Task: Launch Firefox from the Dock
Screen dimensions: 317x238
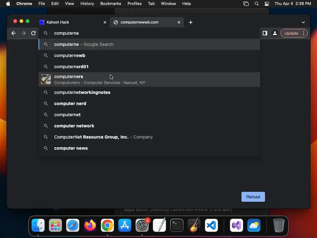Action: [90, 225]
